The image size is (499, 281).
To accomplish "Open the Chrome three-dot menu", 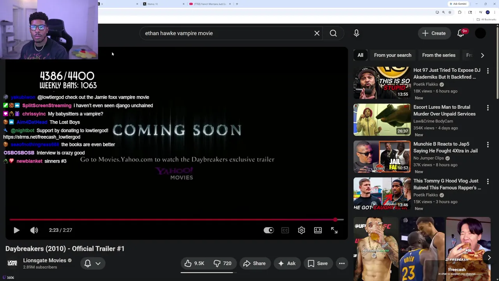I will click(x=494, y=12).
